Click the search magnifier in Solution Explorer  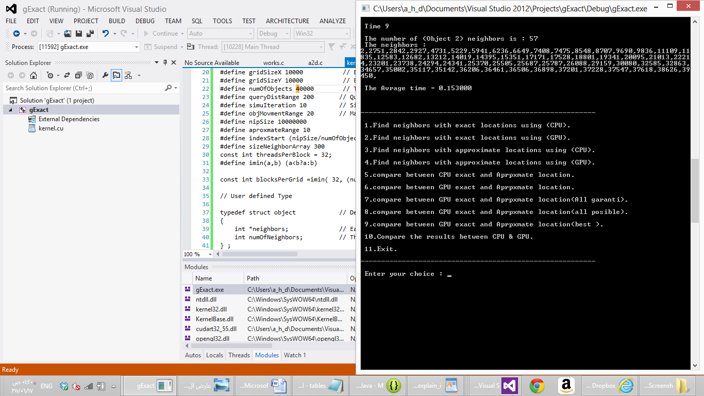169,88
